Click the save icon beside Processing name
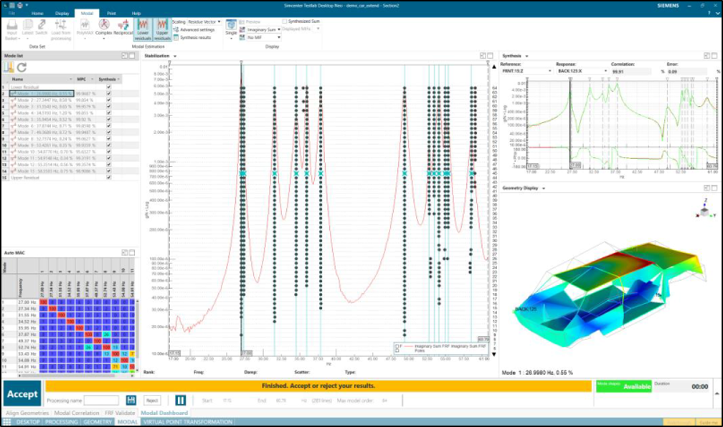 click(x=131, y=400)
